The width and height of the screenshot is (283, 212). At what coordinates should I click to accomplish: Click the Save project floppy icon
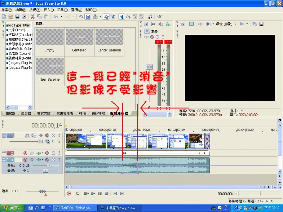[x=17, y=17]
